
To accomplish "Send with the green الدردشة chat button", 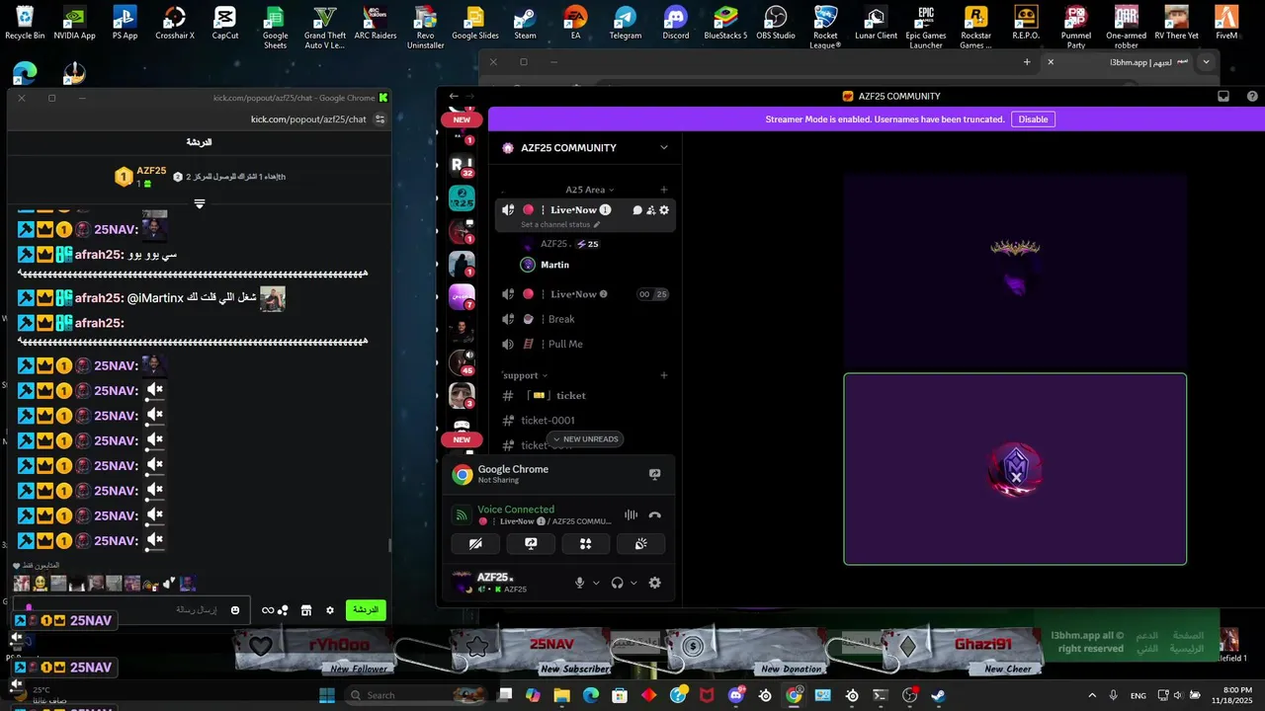I will 366,610.
